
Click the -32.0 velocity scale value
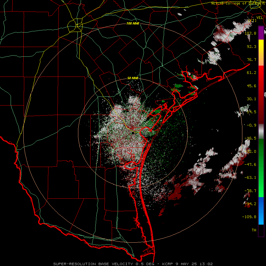250,152
